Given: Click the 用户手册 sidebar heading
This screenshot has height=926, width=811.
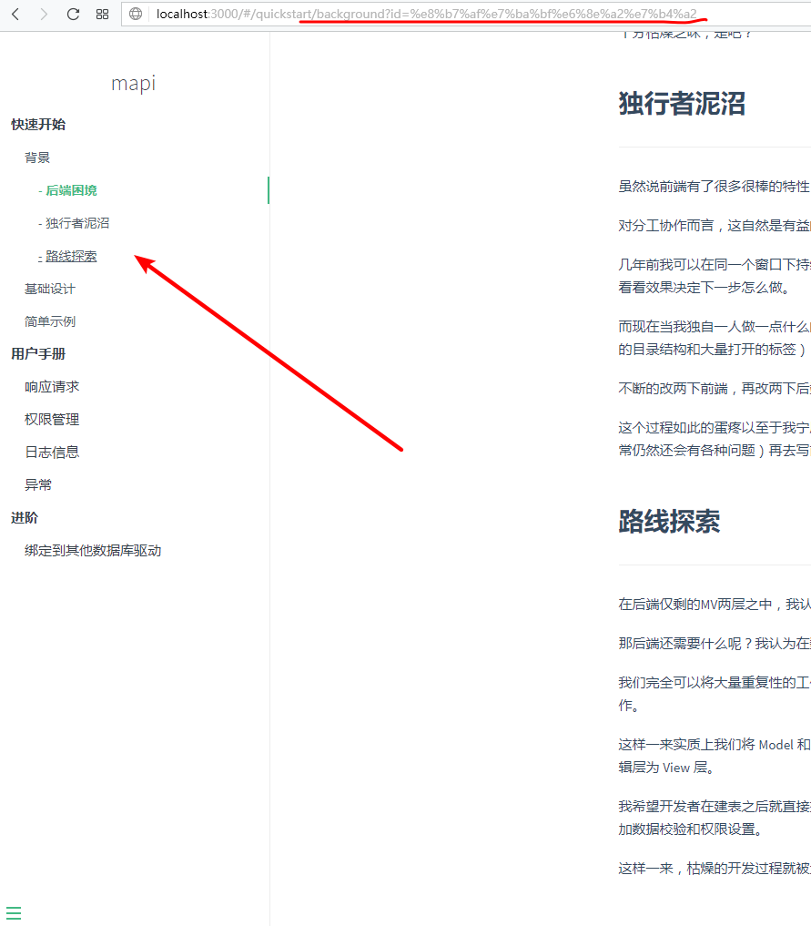Looking at the screenshot, I should (x=38, y=354).
